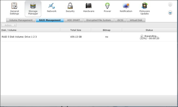This screenshot has width=178, height=107.
Task: Open General Settings icon
Action: [x=14, y=6]
